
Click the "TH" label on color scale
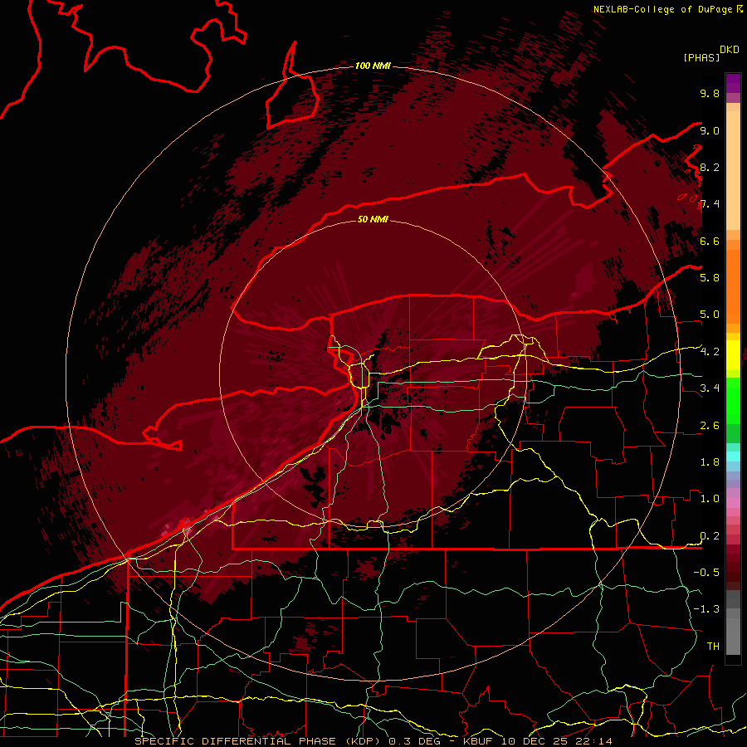713,647
